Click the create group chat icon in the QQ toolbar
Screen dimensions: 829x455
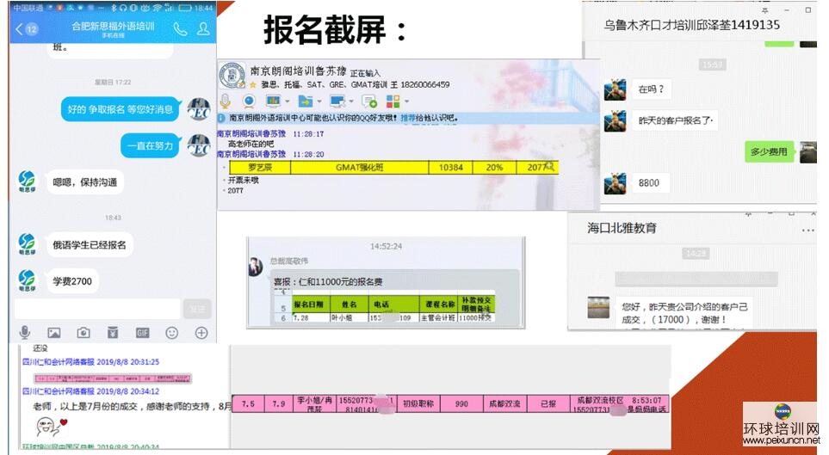(x=369, y=101)
